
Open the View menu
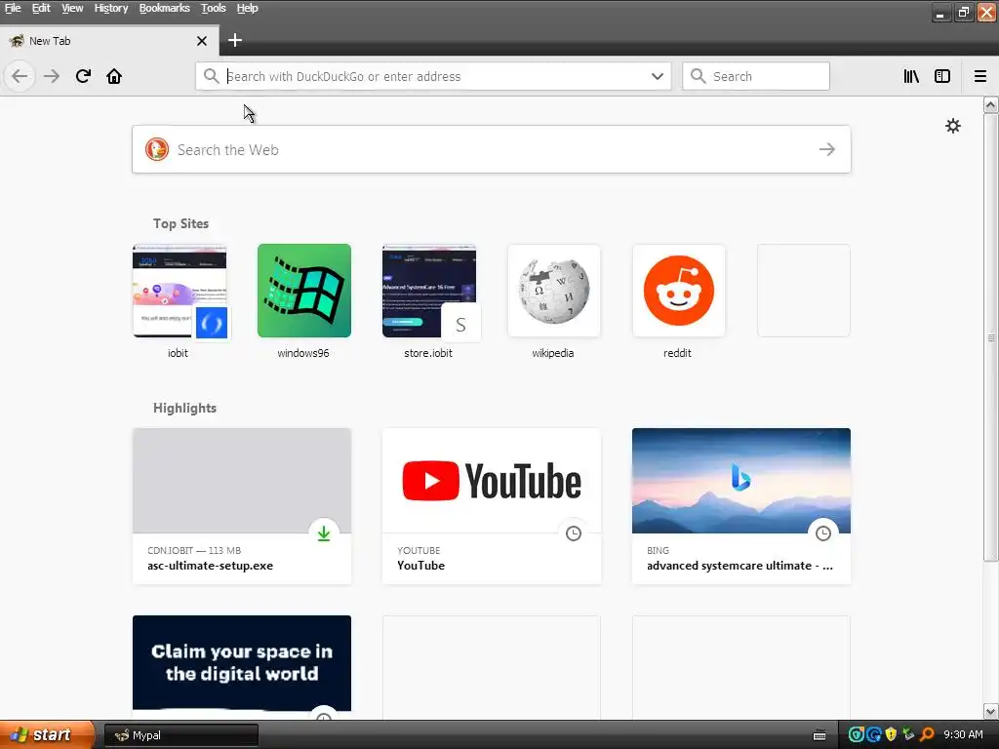72,8
